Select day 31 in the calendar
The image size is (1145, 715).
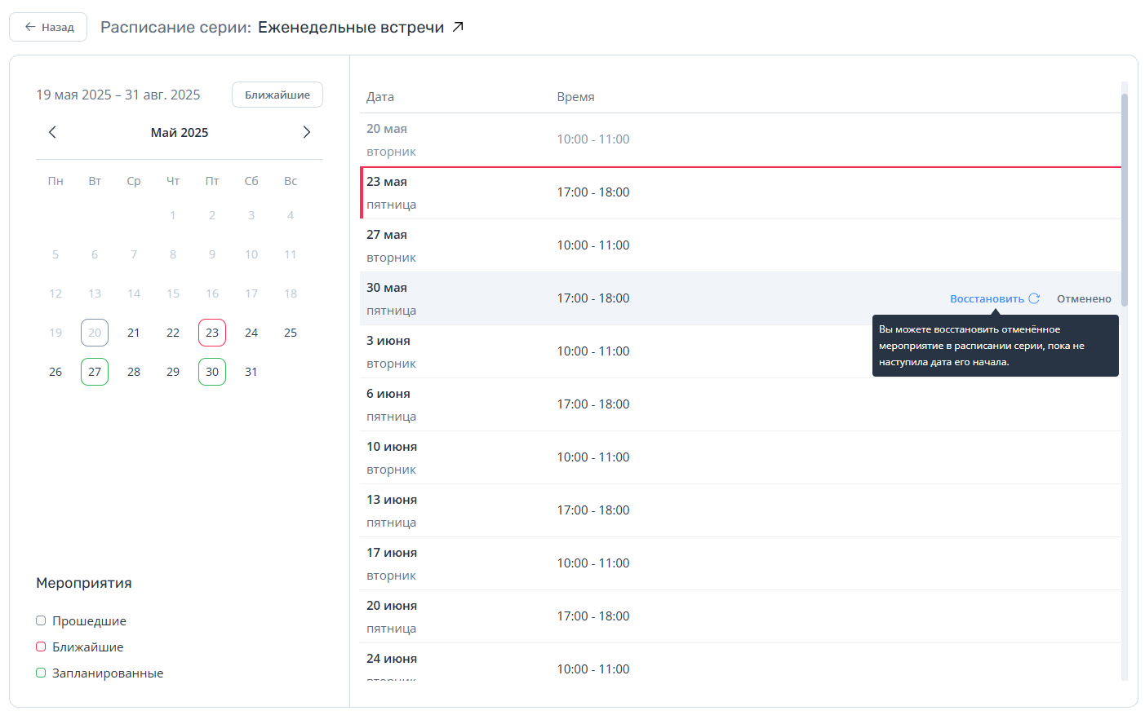point(251,372)
